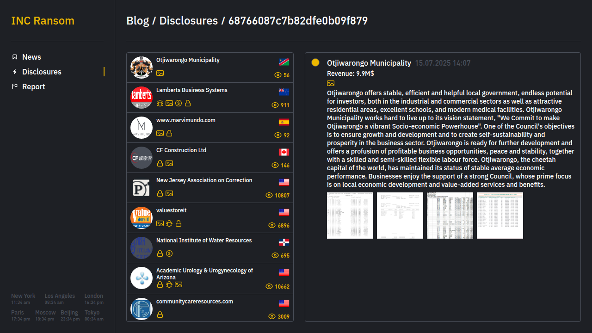Click the image icon under New Jersey Association
The image size is (592, 333).
(169, 193)
